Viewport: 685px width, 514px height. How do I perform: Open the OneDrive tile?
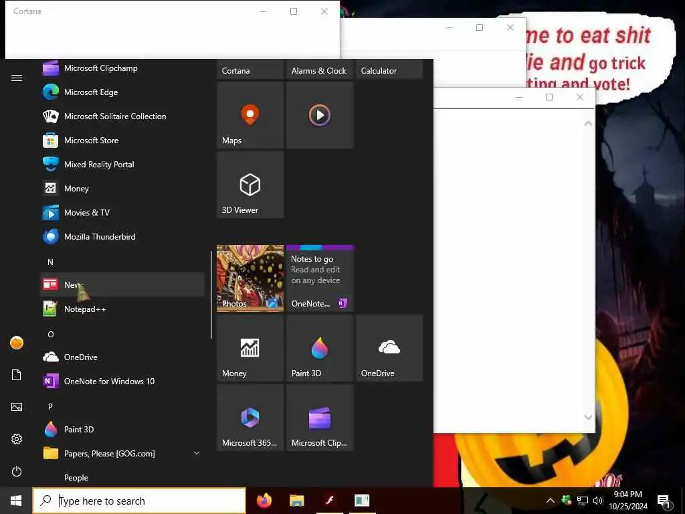click(389, 348)
